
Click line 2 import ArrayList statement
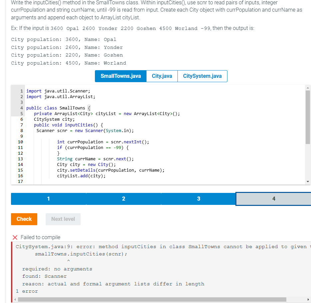[61, 97]
